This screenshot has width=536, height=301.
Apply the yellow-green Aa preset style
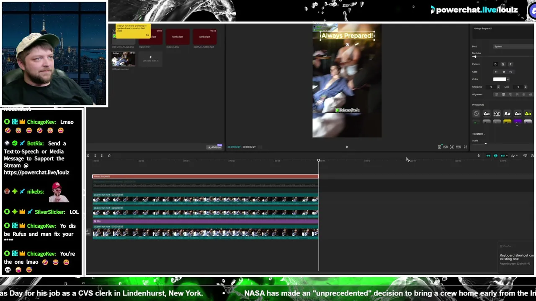[x=528, y=114]
